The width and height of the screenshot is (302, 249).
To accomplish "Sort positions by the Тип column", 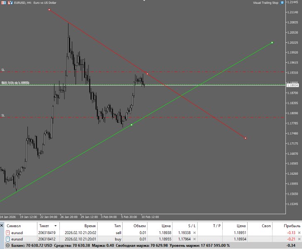I will coord(117,226).
